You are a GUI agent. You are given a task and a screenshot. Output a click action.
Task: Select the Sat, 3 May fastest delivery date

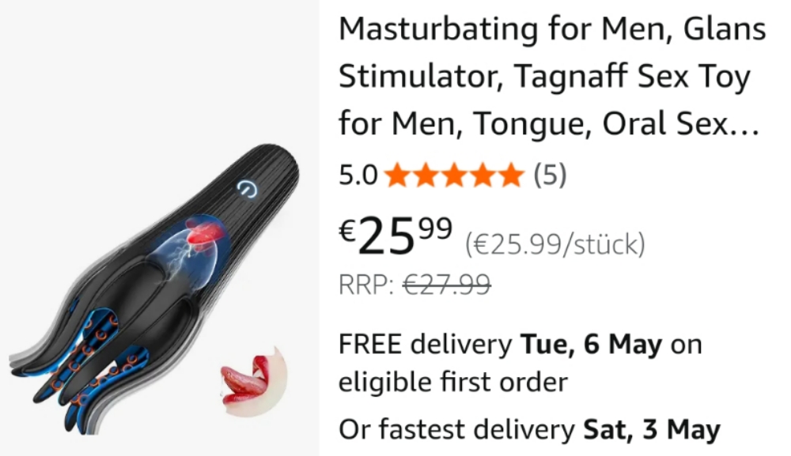[x=652, y=430]
